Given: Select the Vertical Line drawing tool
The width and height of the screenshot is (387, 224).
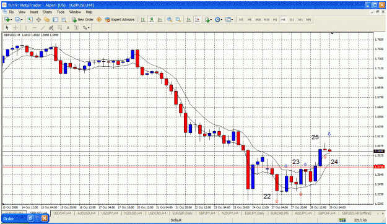Looking at the screenshot, I should 26,28.
